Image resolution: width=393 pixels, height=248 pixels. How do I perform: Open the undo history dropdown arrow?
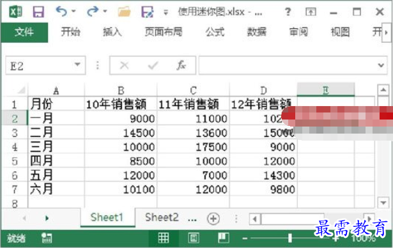coord(73,11)
